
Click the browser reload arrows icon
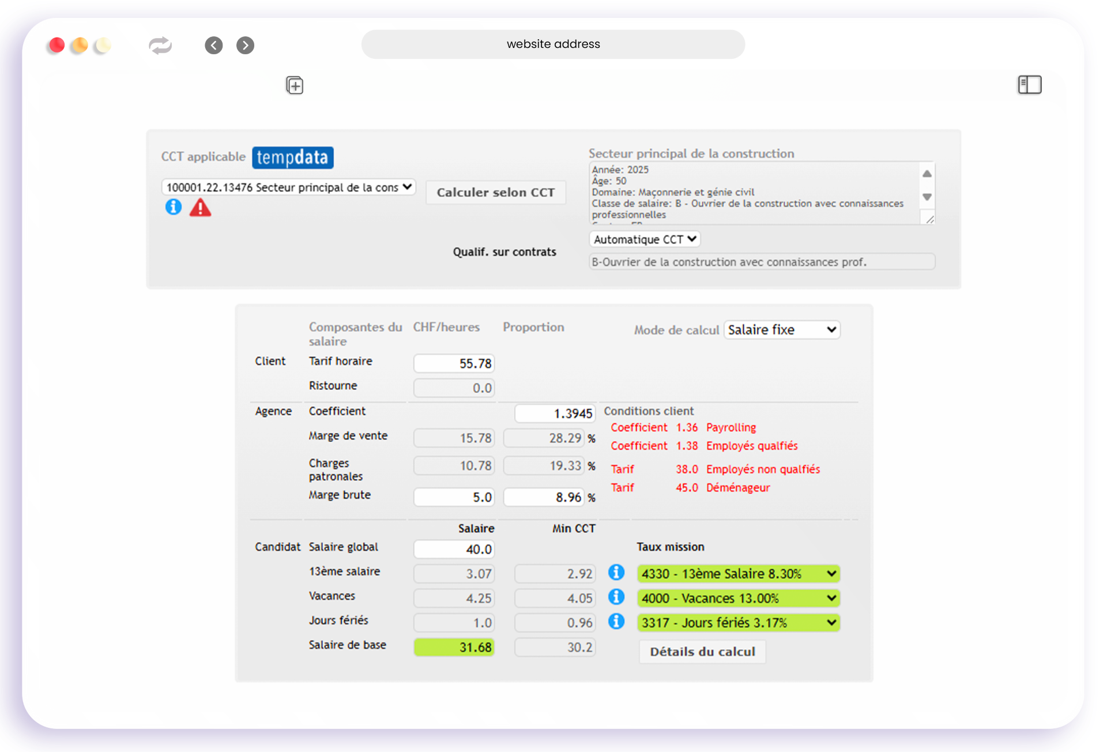pyautogui.click(x=160, y=45)
